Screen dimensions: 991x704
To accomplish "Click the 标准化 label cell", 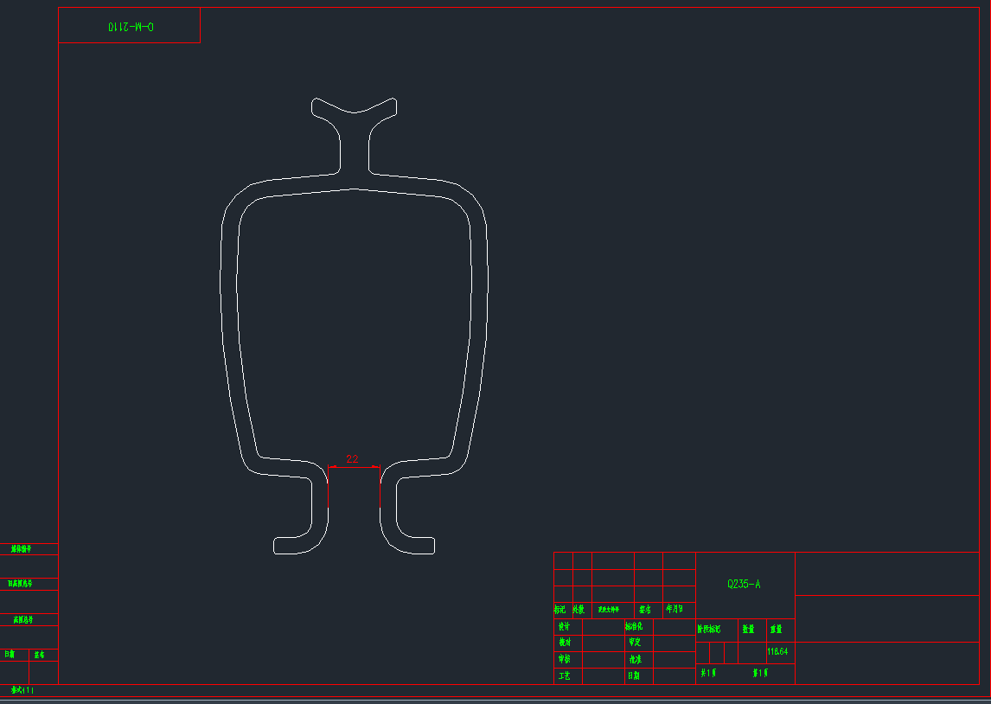I will [x=634, y=626].
